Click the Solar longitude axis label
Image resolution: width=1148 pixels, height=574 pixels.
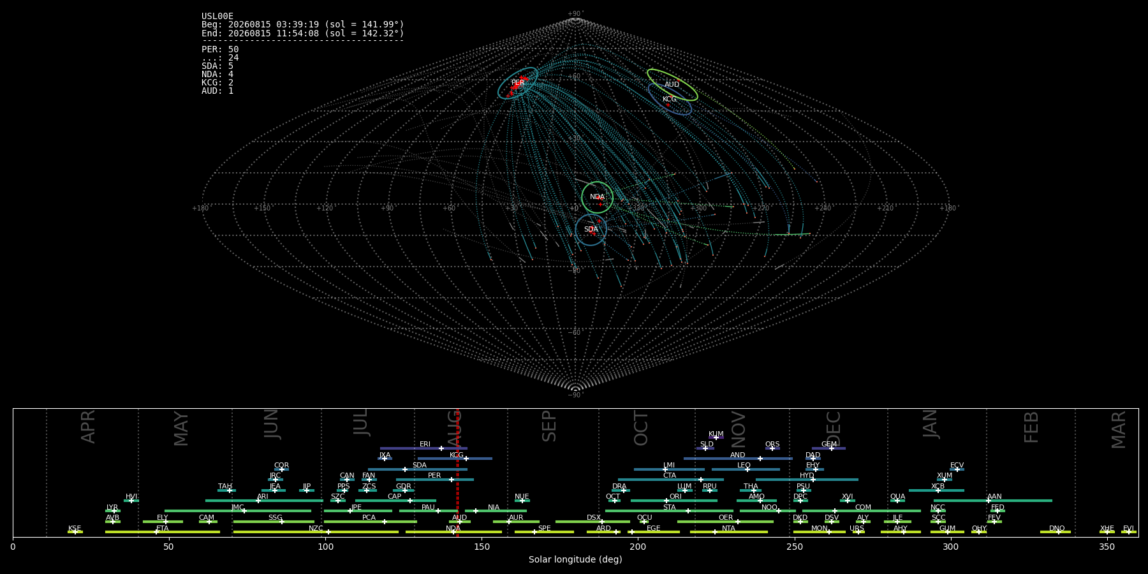(x=575, y=560)
